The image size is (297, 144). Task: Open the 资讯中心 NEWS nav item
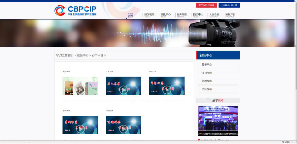point(166,15)
